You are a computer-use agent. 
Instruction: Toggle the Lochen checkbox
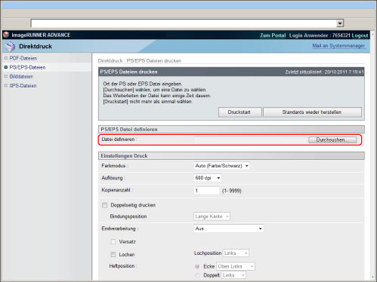[x=113, y=255]
